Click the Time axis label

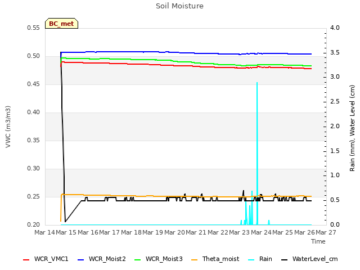pyautogui.click(x=318, y=241)
